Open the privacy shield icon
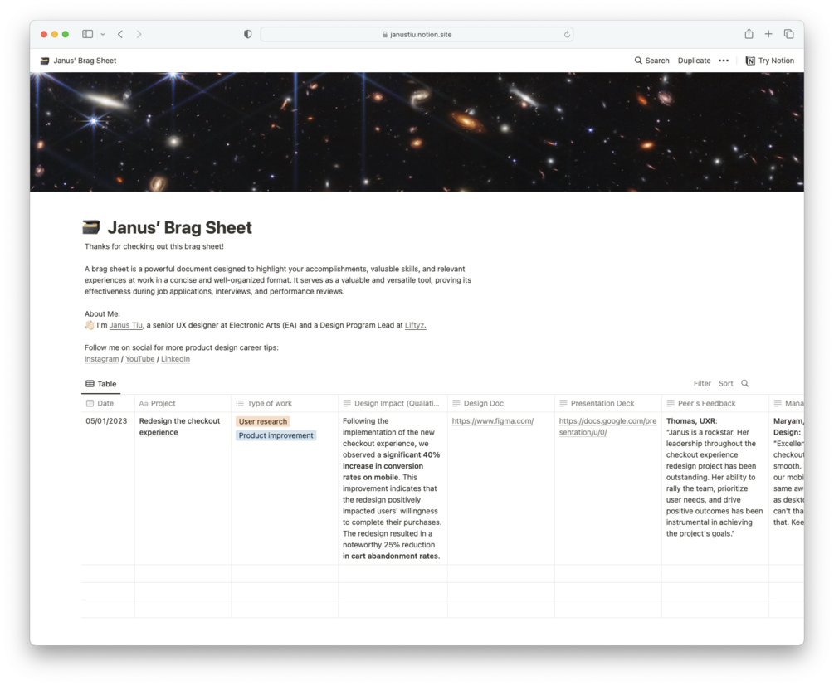Image resolution: width=834 pixels, height=685 pixels. pos(248,34)
